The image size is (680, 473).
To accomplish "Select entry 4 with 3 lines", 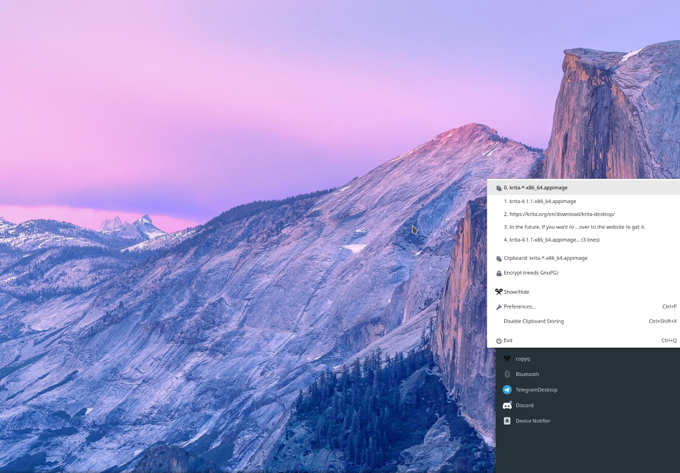I will pos(584,240).
